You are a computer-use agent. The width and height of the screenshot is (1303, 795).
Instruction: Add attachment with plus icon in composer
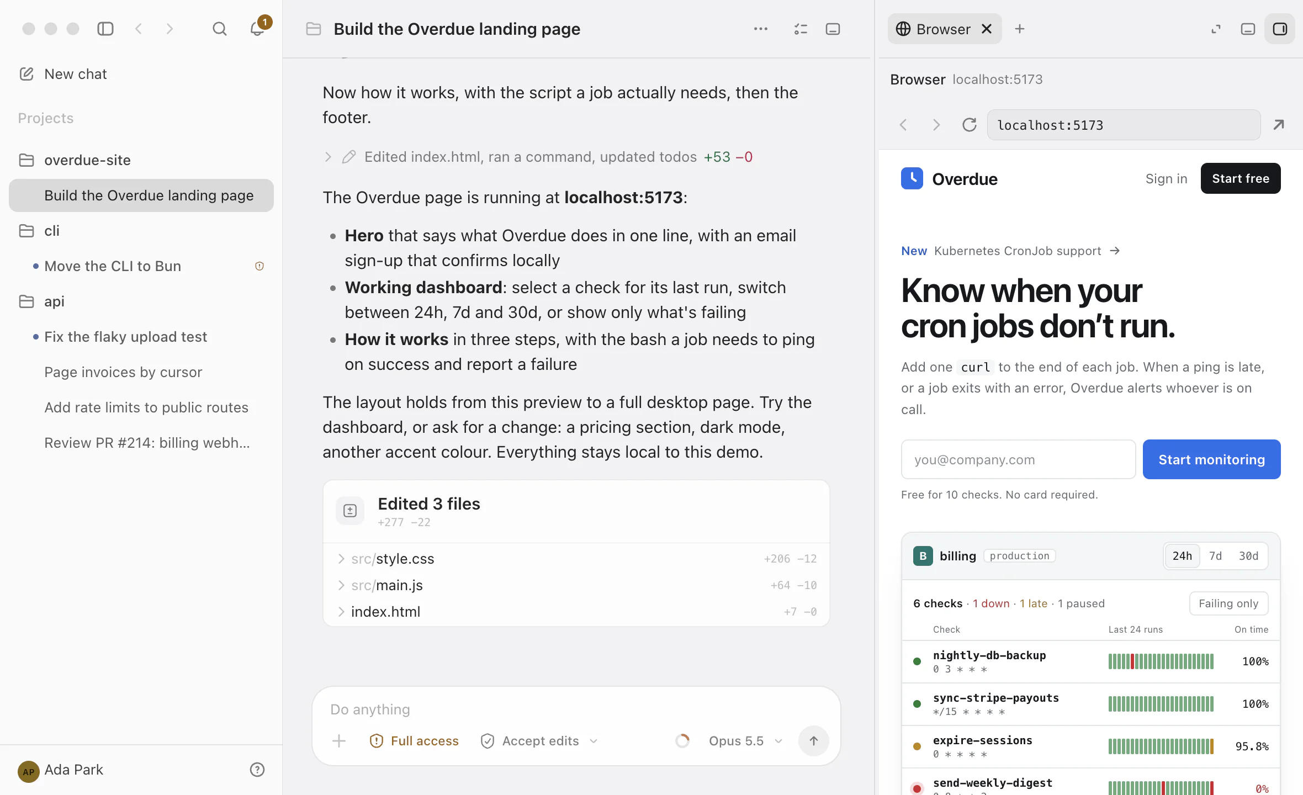point(339,741)
